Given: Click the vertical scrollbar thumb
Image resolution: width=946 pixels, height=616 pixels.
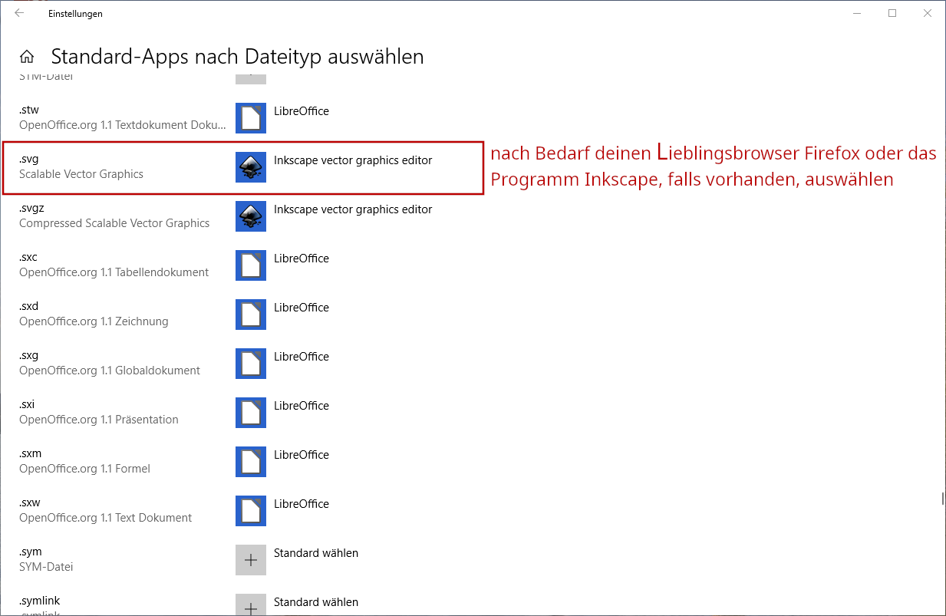Looking at the screenshot, I should pyautogui.click(x=942, y=499).
